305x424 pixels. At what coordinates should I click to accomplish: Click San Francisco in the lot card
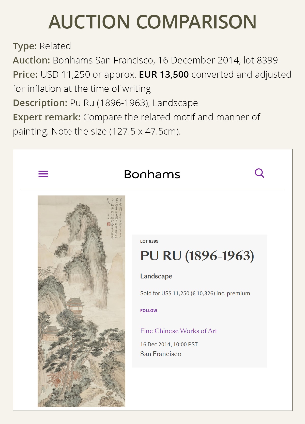click(161, 354)
